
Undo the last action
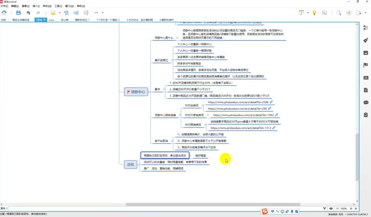click(28, 13)
